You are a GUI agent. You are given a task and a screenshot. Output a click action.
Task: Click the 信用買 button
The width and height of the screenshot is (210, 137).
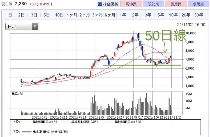click(x=176, y=4)
